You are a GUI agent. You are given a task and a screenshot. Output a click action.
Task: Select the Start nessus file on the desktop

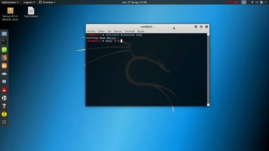pyautogui.click(x=31, y=12)
